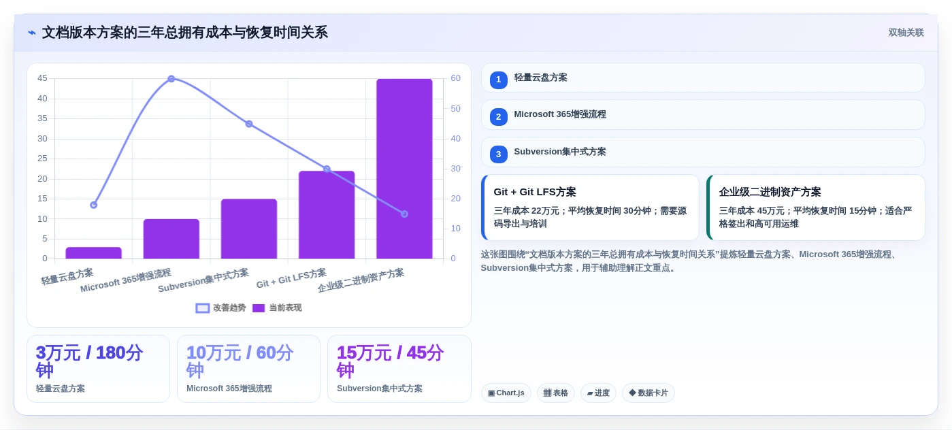Viewport: 952px width, 430px height.
Task: Click the summary paragraph starting 这张图围绕
Action: 690,261
